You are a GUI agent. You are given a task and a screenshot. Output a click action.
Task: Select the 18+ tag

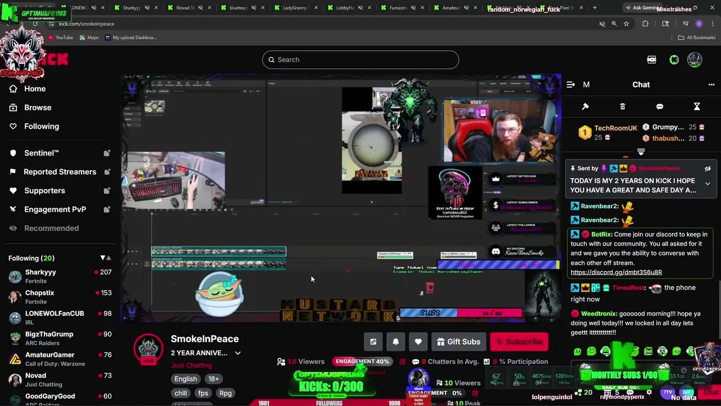point(213,379)
